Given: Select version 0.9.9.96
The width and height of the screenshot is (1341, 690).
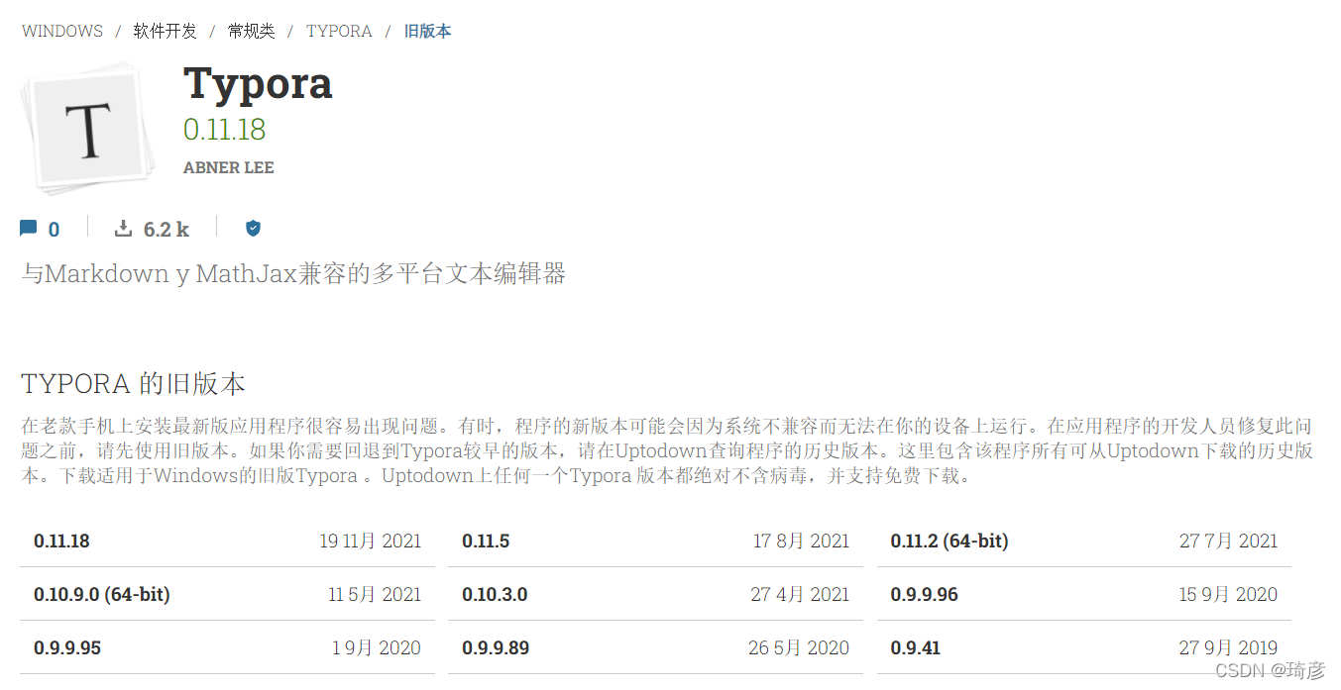Looking at the screenshot, I should pyautogui.click(x=924, y=594).
